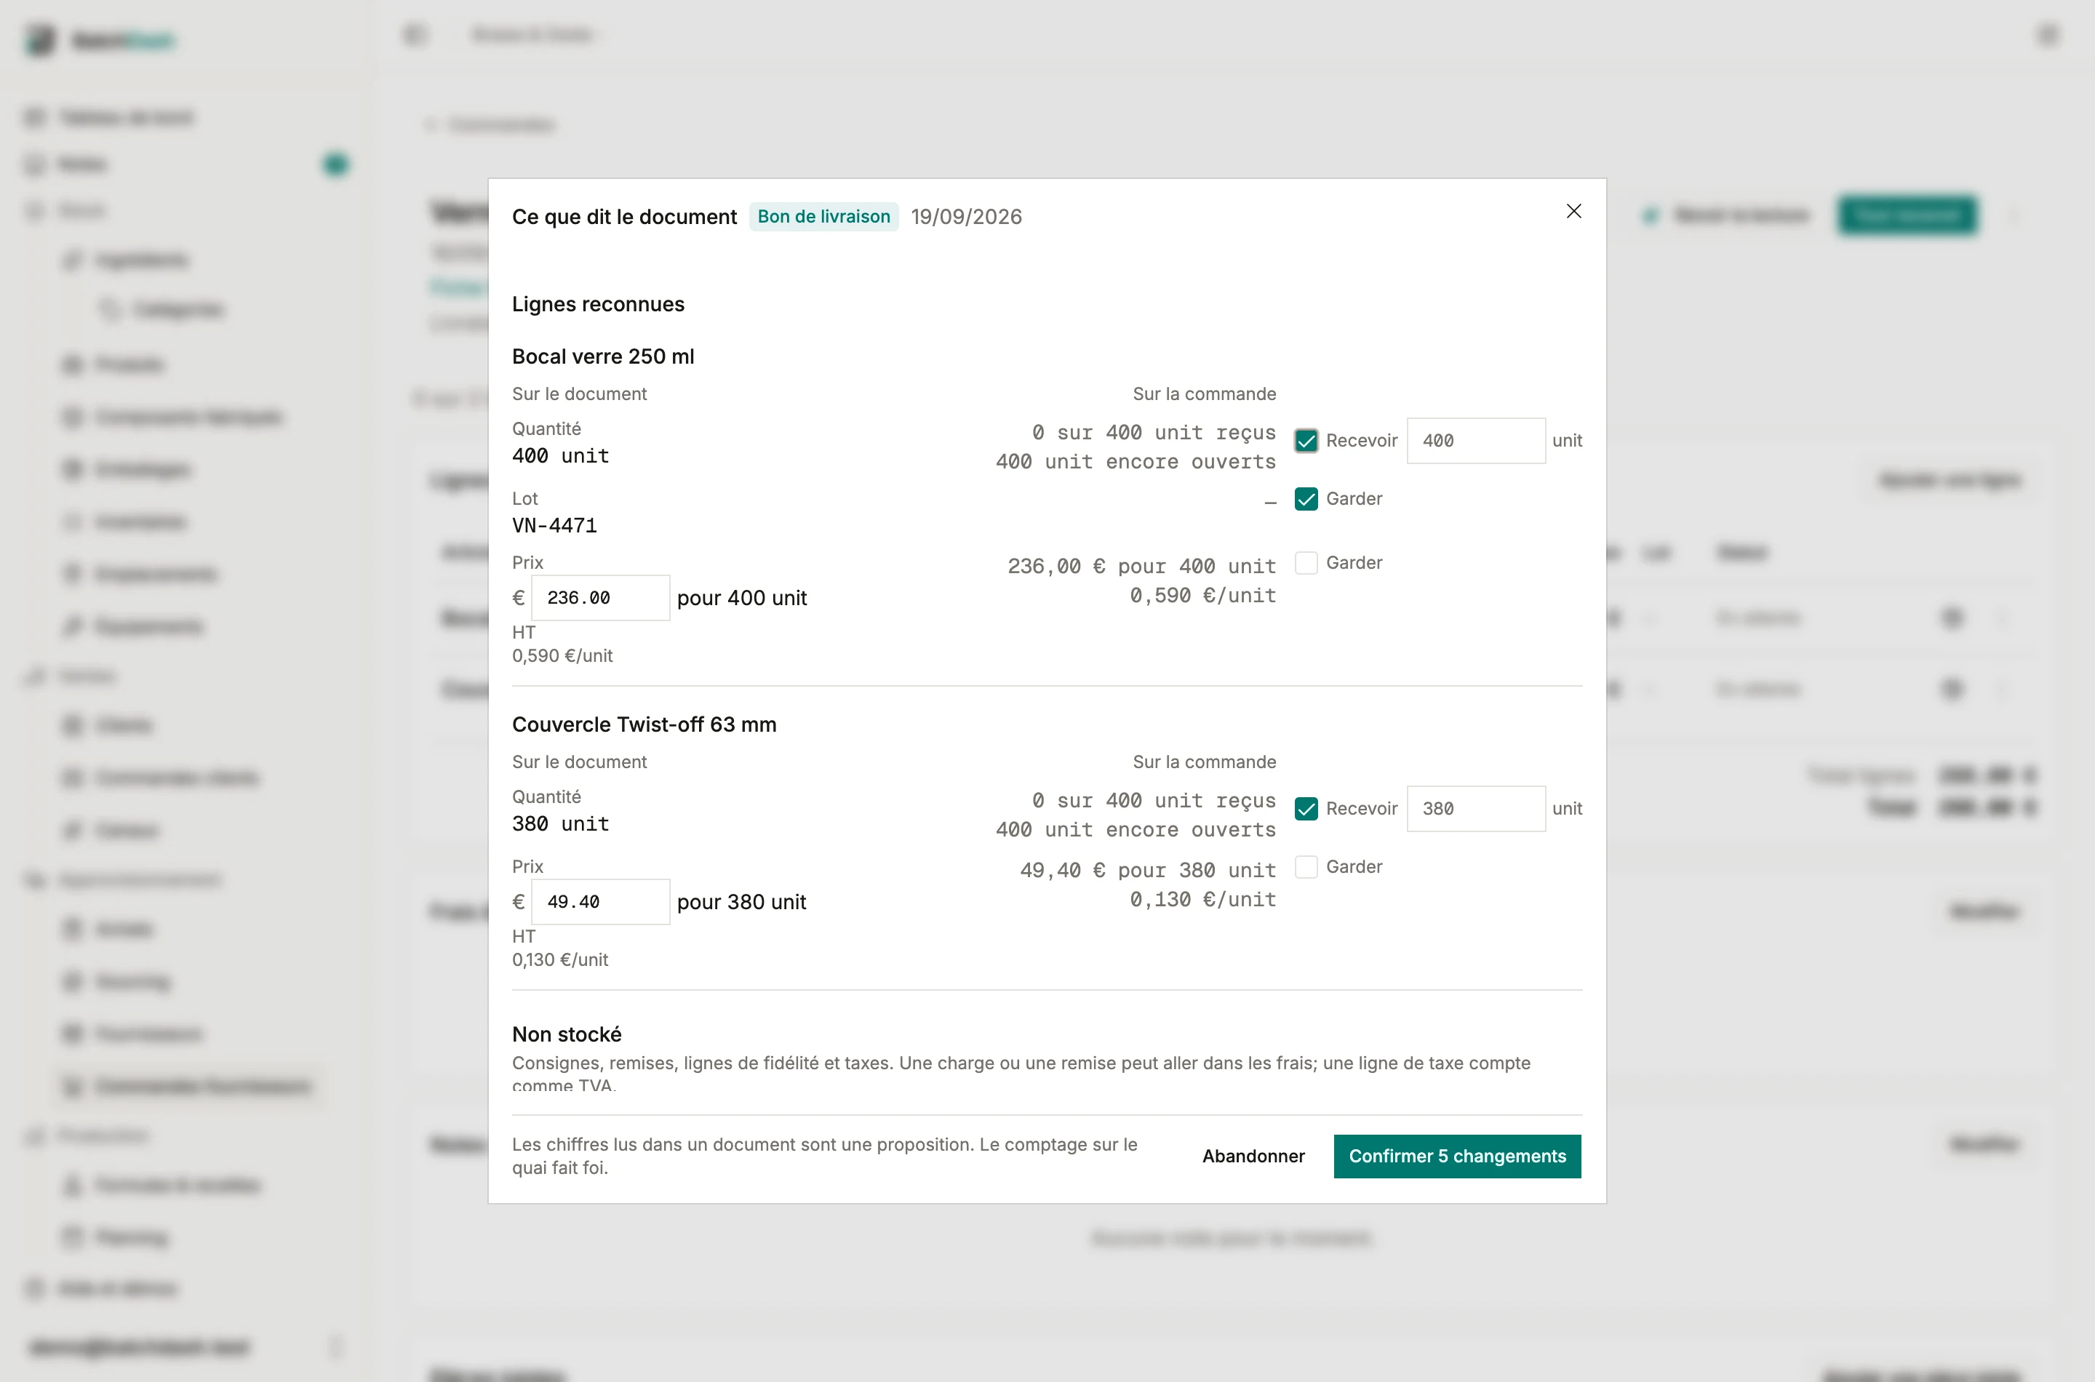Click the Bon de livraison badge

click(x=823, y=217)
